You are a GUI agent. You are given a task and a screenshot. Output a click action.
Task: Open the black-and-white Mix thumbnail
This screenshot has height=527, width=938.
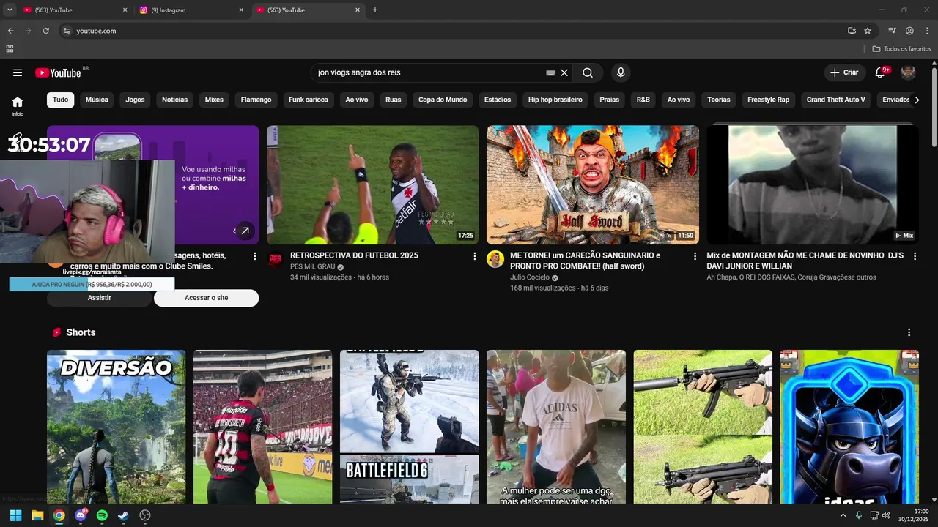coord(812,184)
